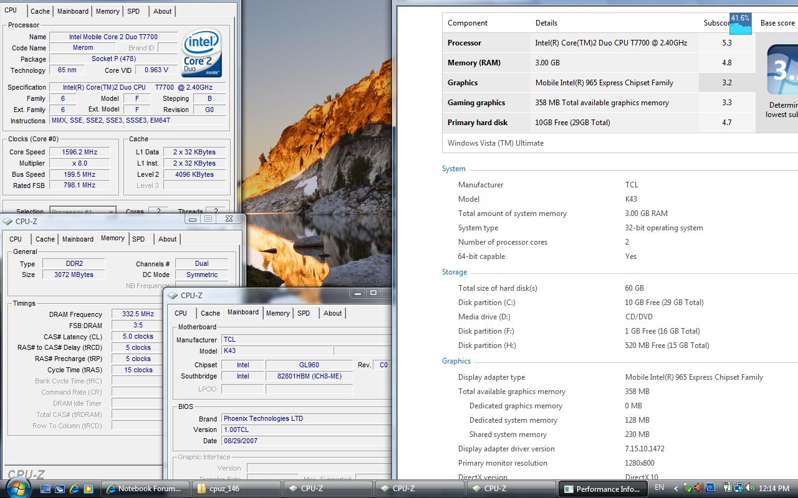The image size is (798, 498).
Task: Click the Intel Core 2 Duo logo
Action: point(201,54)
